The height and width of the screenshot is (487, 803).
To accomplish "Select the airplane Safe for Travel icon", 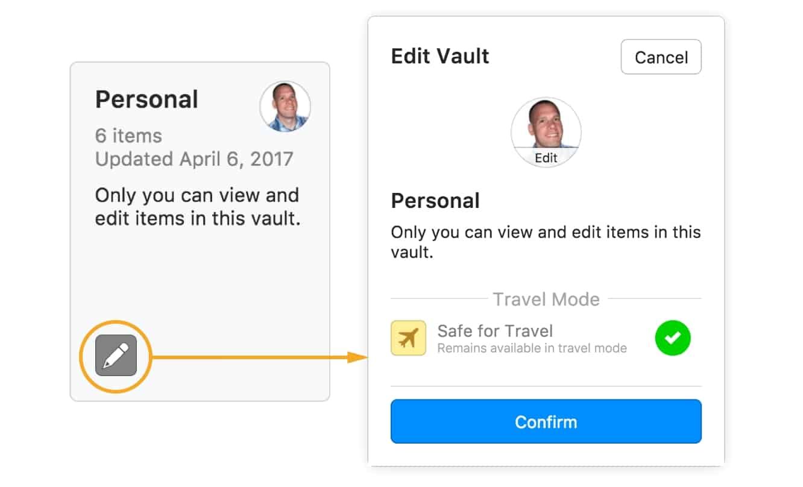I will tap(409, 339).
